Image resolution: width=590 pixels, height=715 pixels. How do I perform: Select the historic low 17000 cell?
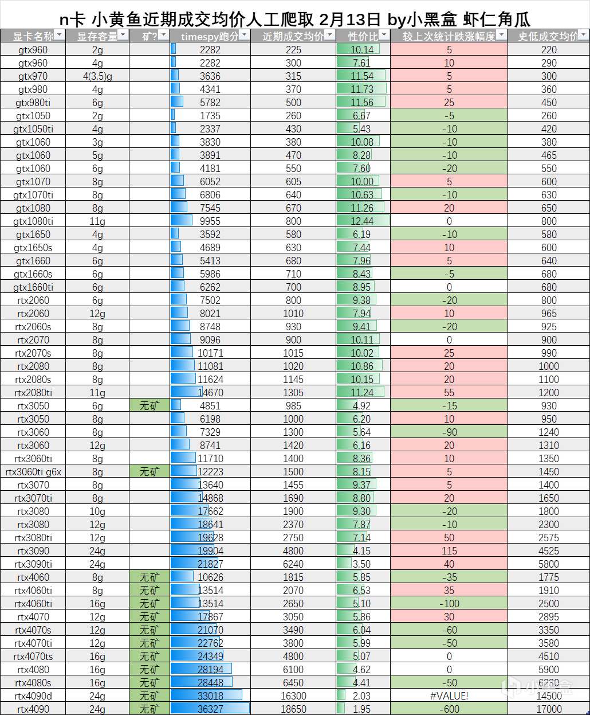tap(549, 709)
